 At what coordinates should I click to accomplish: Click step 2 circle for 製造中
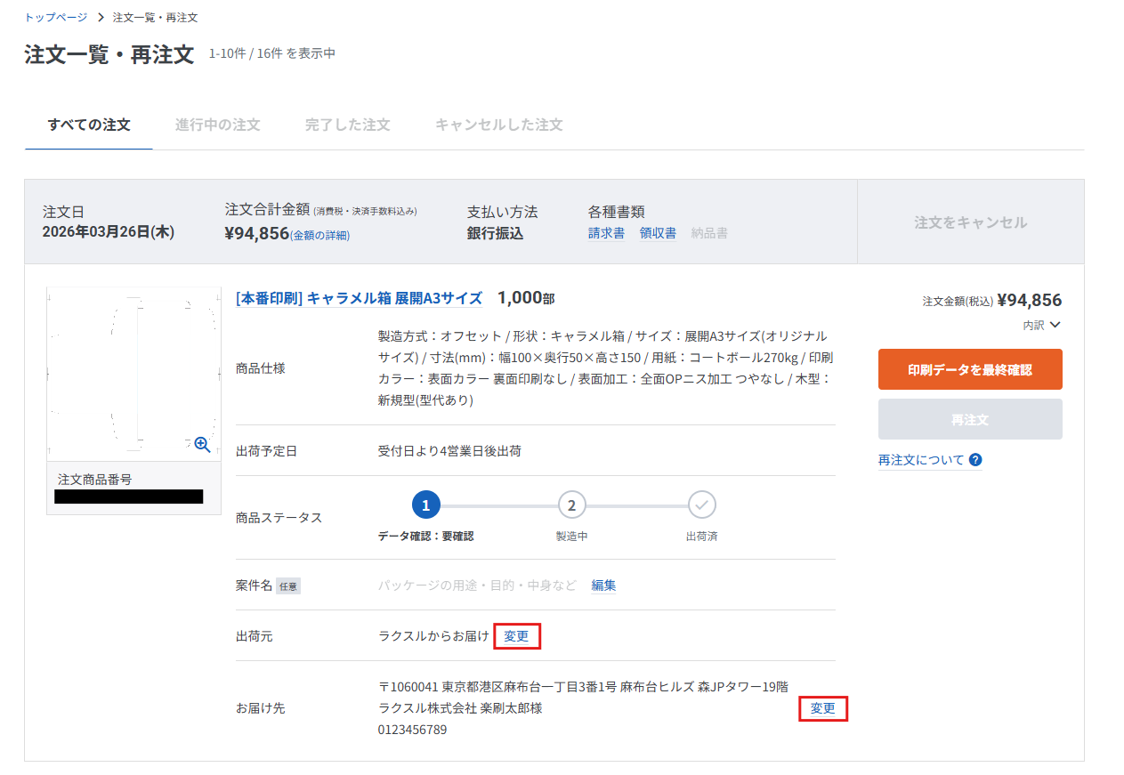pyautogui.click(x=571, y=505)
